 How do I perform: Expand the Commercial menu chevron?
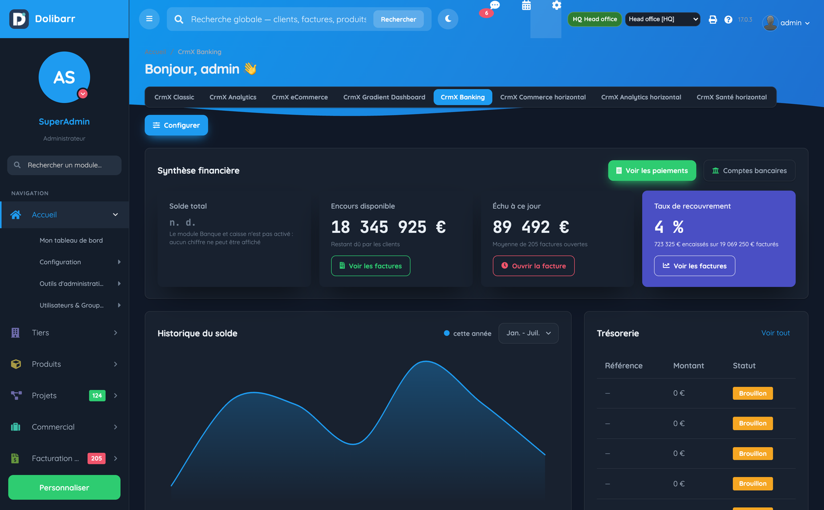[x=115, y=427]
